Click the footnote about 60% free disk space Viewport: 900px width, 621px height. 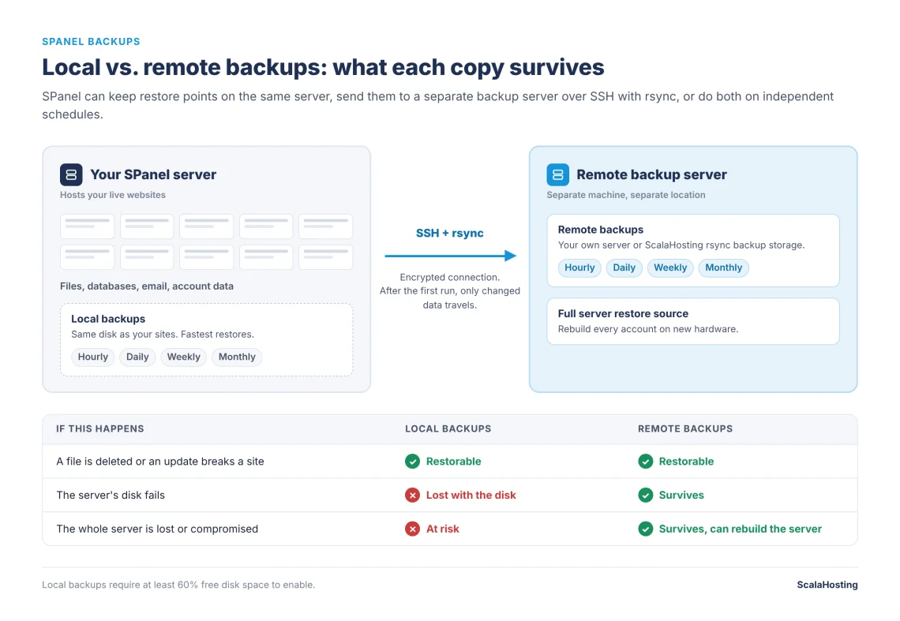[x=178, y=584]
